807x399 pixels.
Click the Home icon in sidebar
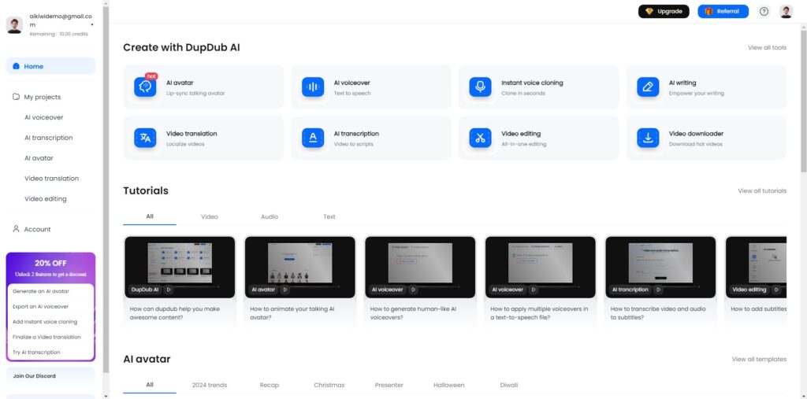[x=16, y=66]
